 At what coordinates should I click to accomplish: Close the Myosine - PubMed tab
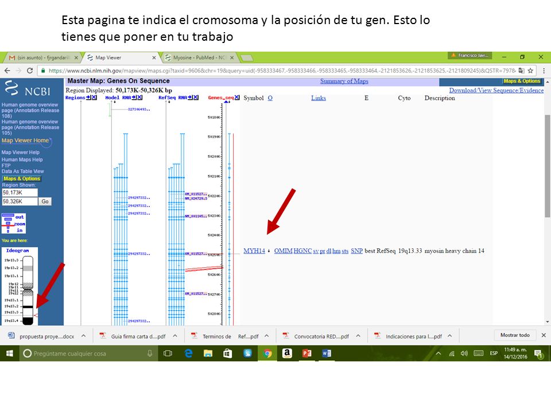231,57
